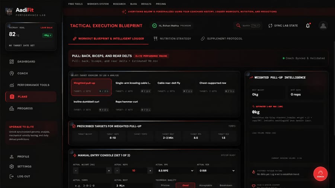Click the Premium badge by username
The height and width of the screenshot is (188, 335).
pos(185,26)
